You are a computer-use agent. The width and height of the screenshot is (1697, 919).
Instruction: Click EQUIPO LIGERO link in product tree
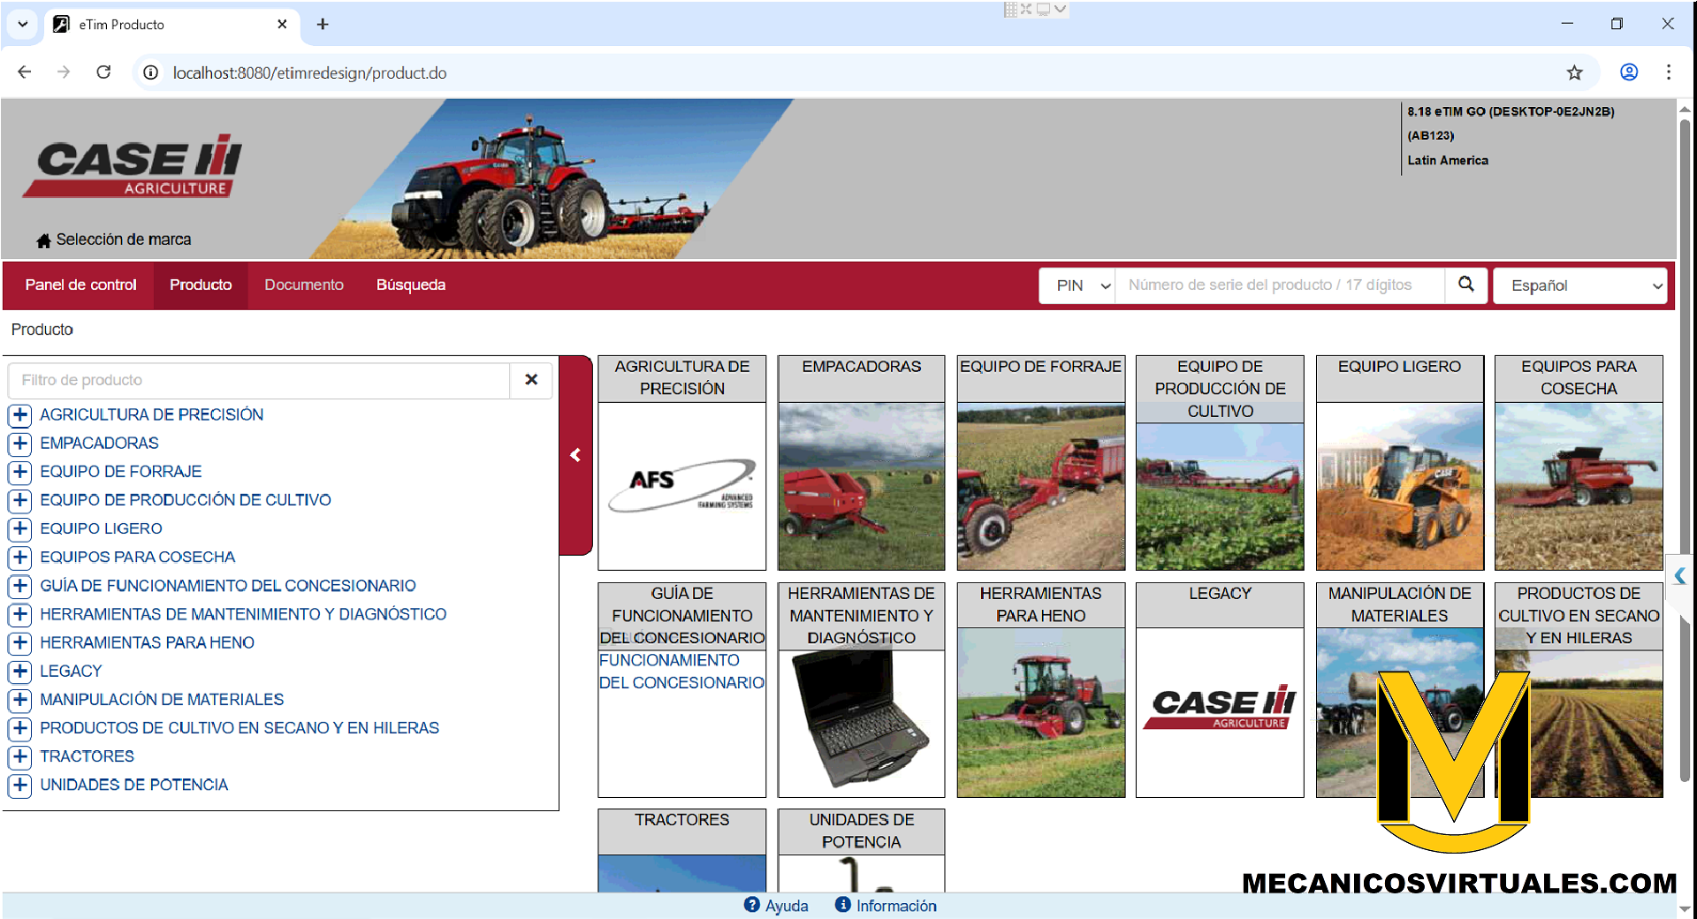[101, 528]
